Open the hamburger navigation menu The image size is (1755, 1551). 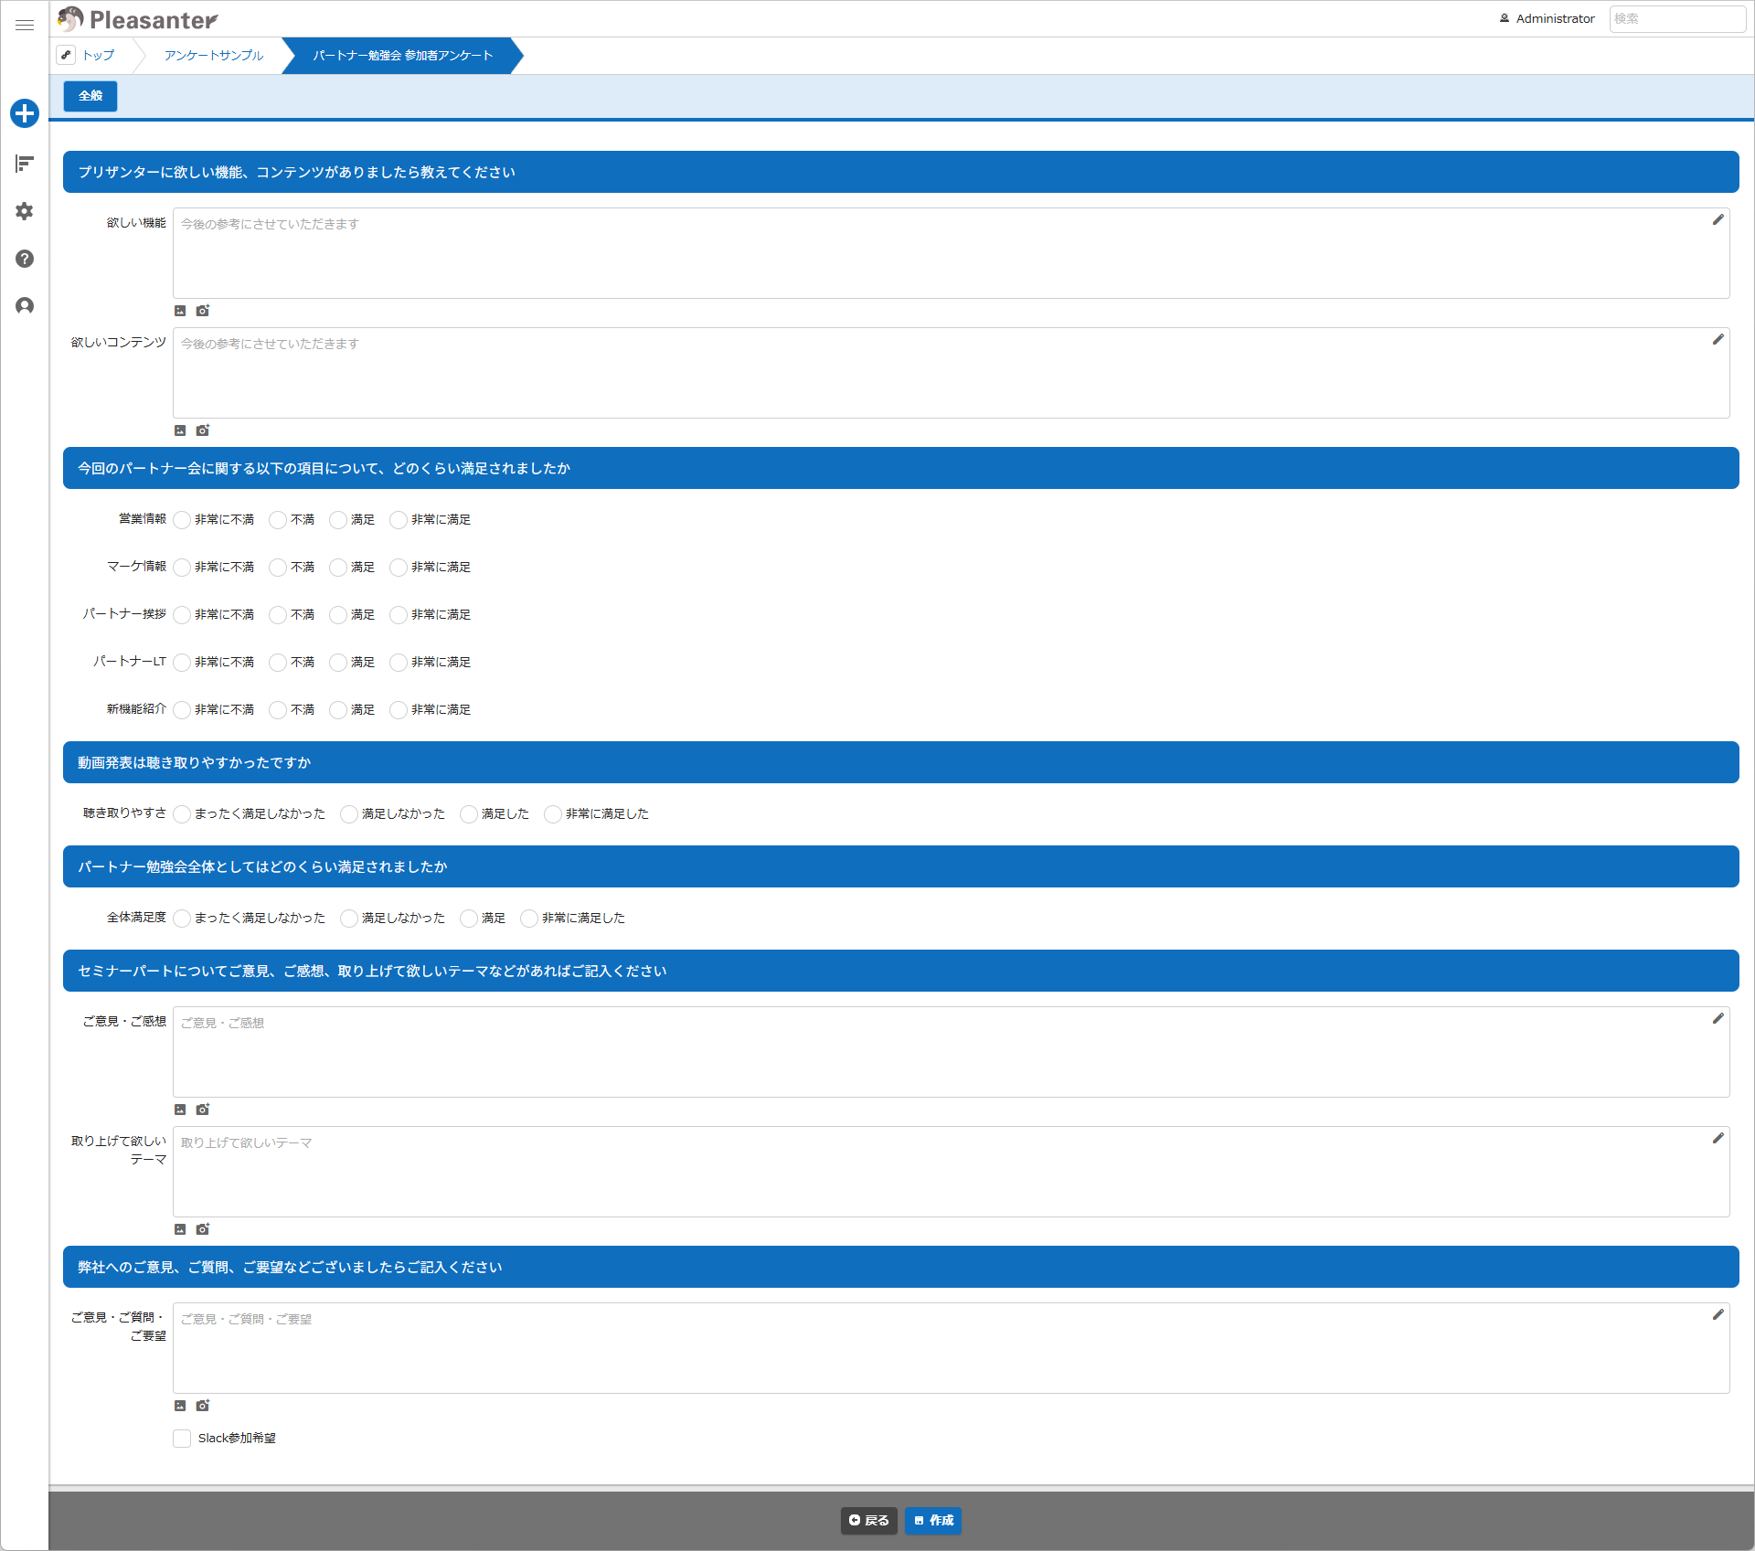[25, 25]
